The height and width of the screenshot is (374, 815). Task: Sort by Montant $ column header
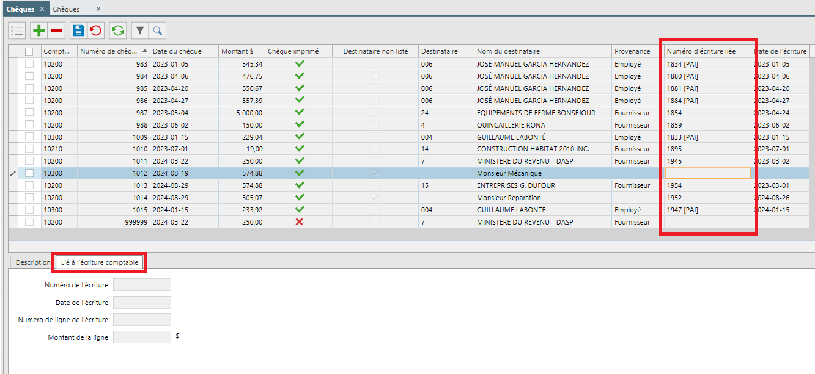[x=242, y=51]
